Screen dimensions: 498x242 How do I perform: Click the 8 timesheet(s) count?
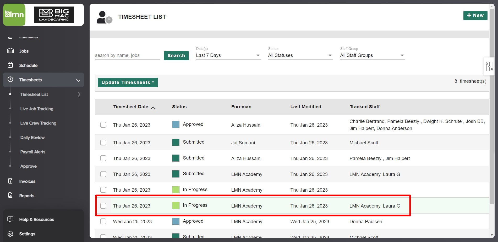coord(470,81)
